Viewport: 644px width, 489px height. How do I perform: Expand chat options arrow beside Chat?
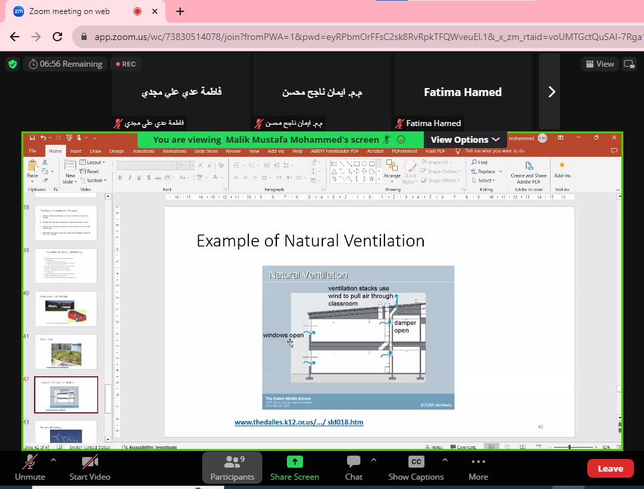coord(373,460)
